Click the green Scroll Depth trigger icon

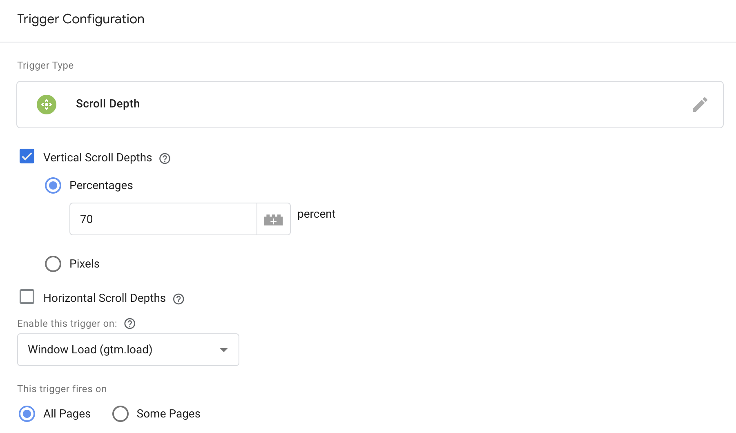(47, 105)
